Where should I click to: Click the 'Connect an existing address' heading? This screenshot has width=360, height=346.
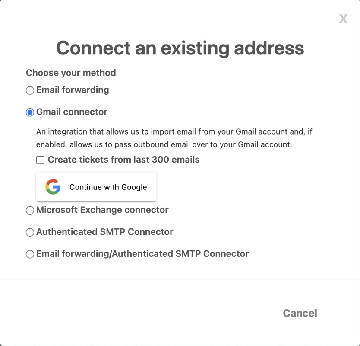pyautogui.click(x=180, y=48)
